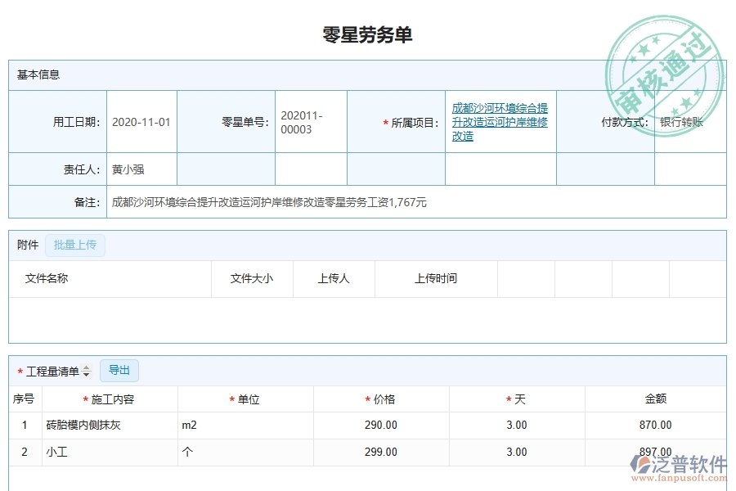Click the 批量上传 upload control

point(74,245)
